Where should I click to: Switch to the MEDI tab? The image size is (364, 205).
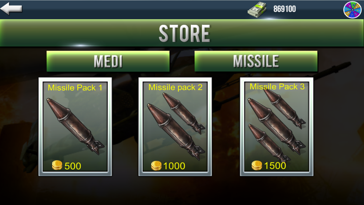108,61
